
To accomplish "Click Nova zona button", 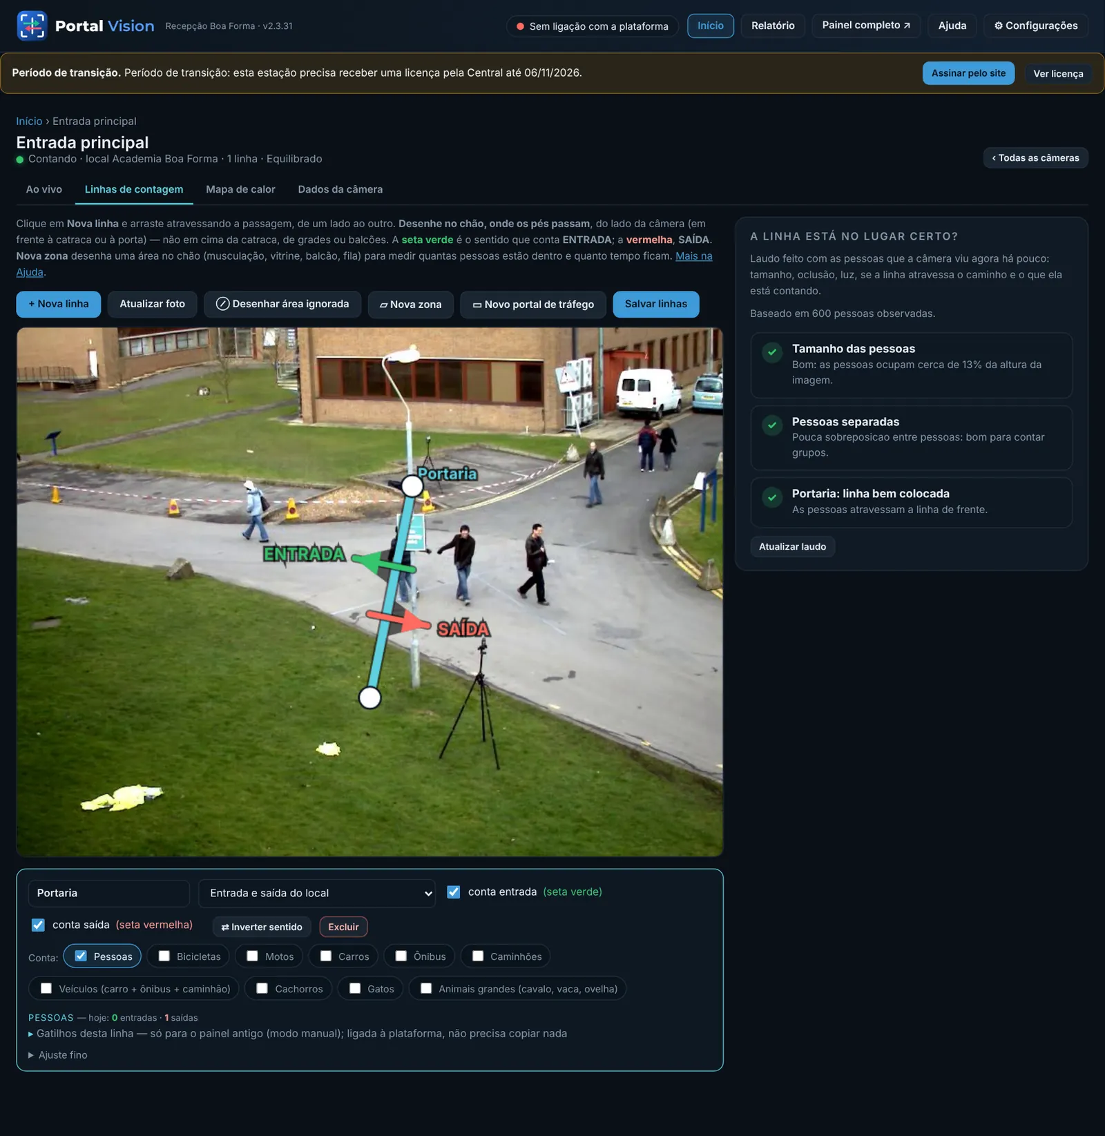I will 411,304.
